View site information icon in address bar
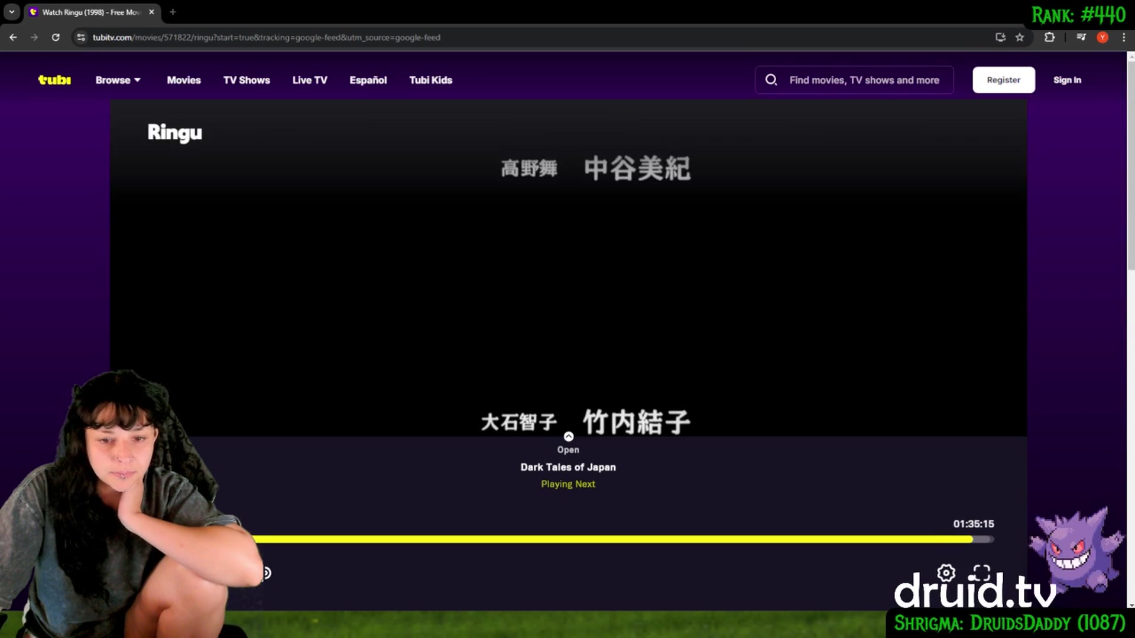Viewport: 1135px width, 638px height. tap(81, 37)
